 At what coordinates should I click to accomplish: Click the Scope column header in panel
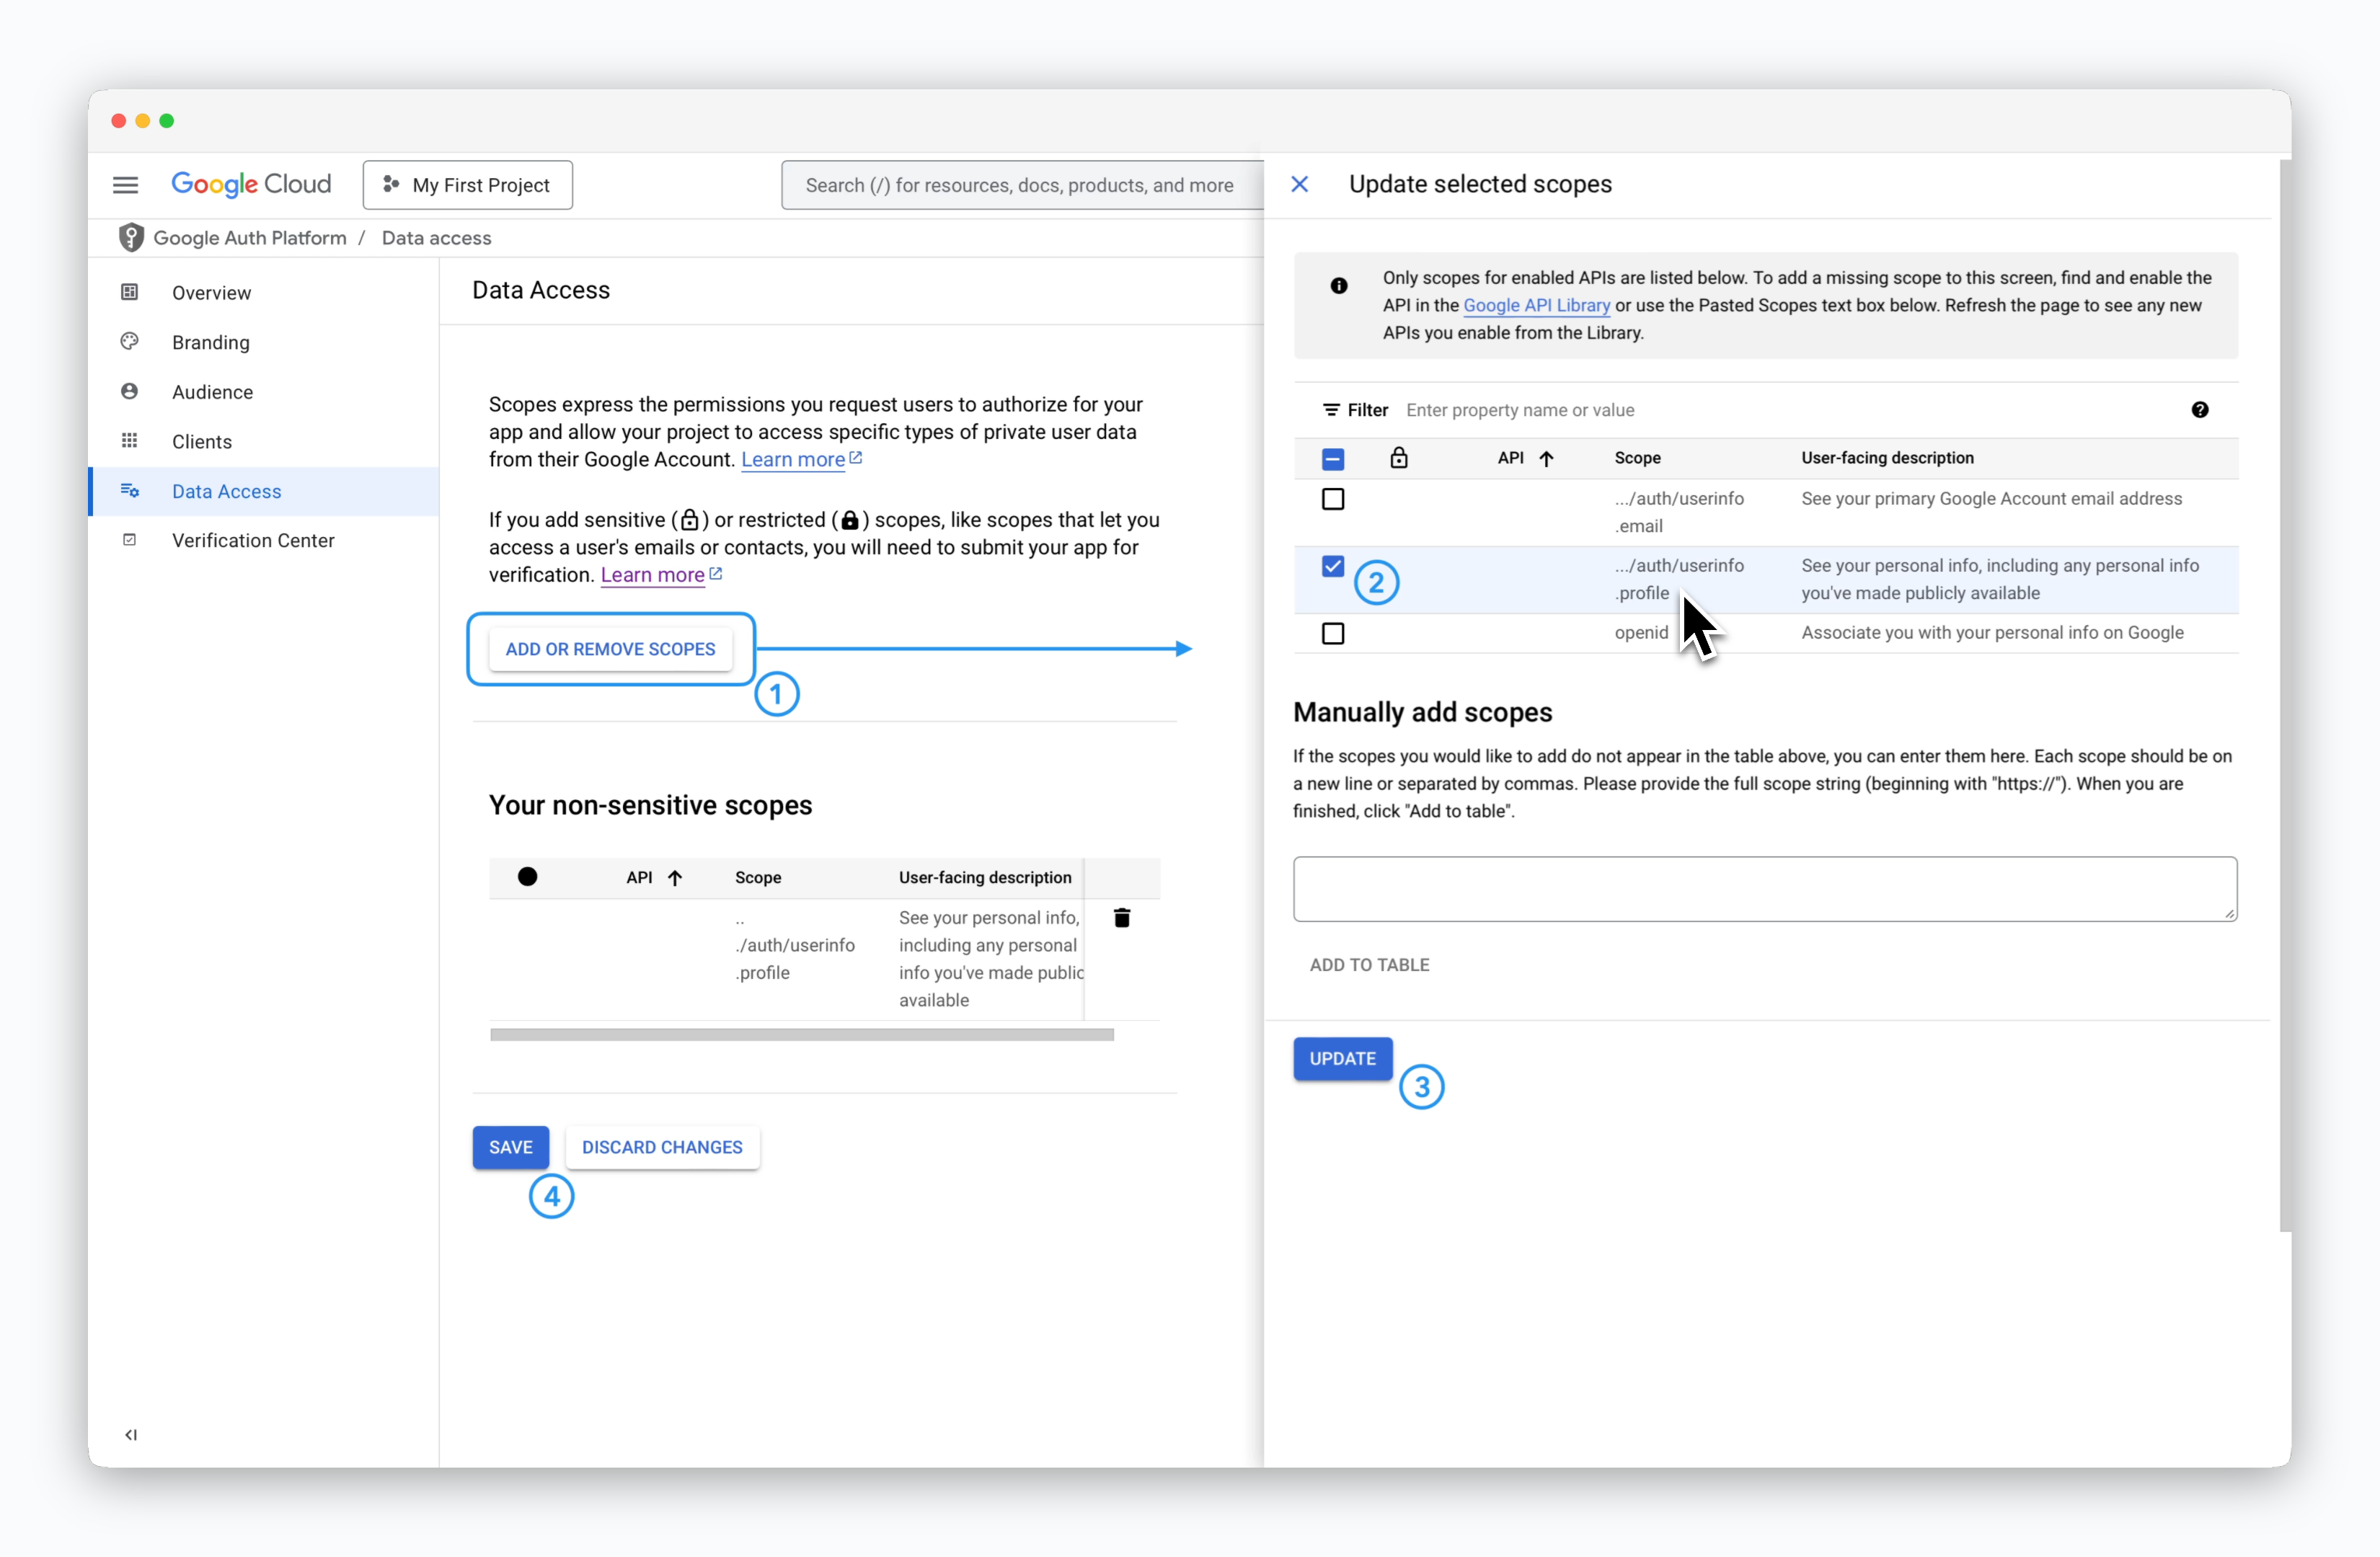(x=1637, y=458)
